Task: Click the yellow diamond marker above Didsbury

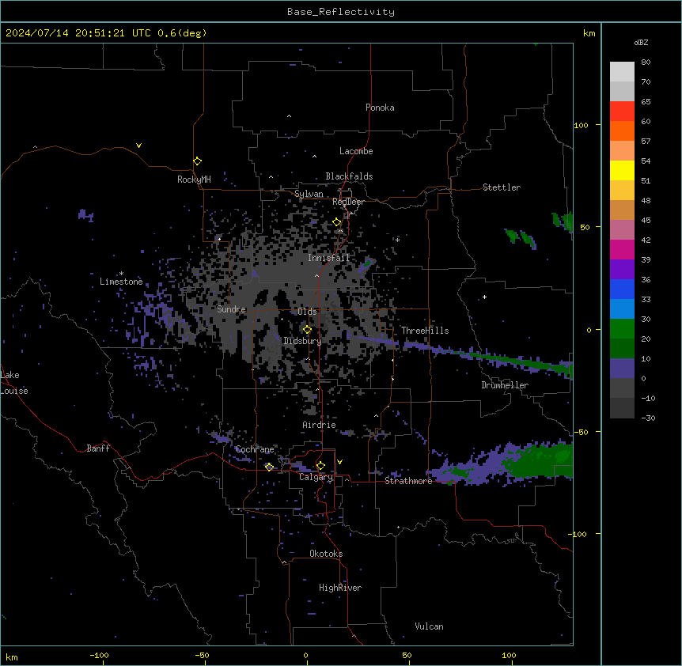Action: pos(307,330)
